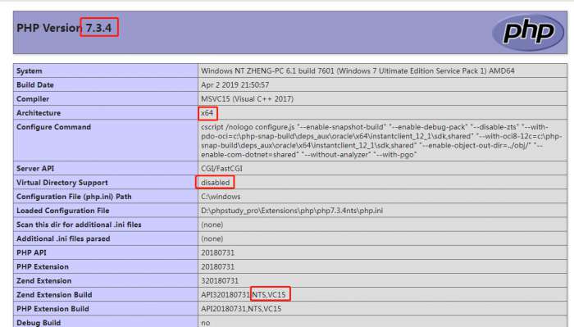Select the disabled Virtual Directory Support value

pyautogui.click(x=215, y=183)
